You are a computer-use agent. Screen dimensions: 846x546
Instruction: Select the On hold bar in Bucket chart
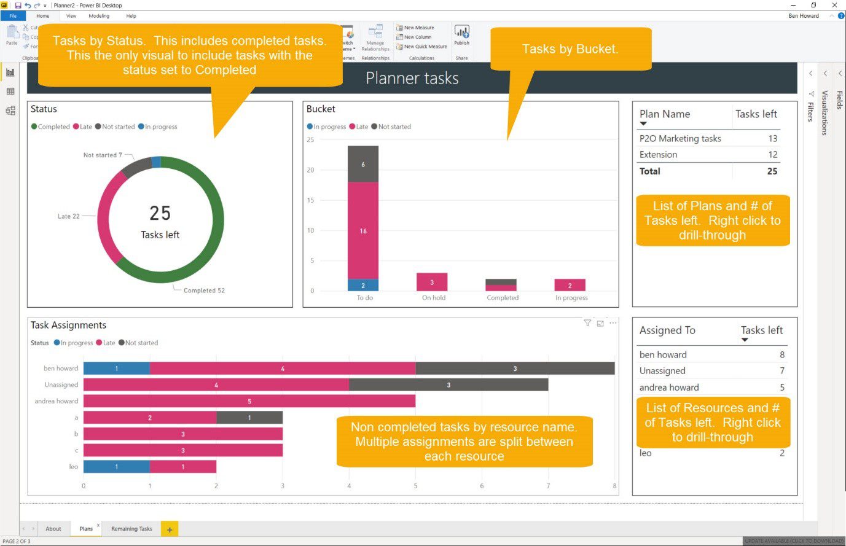[432, 282]
